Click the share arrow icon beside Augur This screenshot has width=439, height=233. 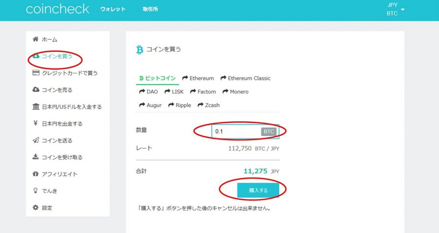[x=142, y=105]
